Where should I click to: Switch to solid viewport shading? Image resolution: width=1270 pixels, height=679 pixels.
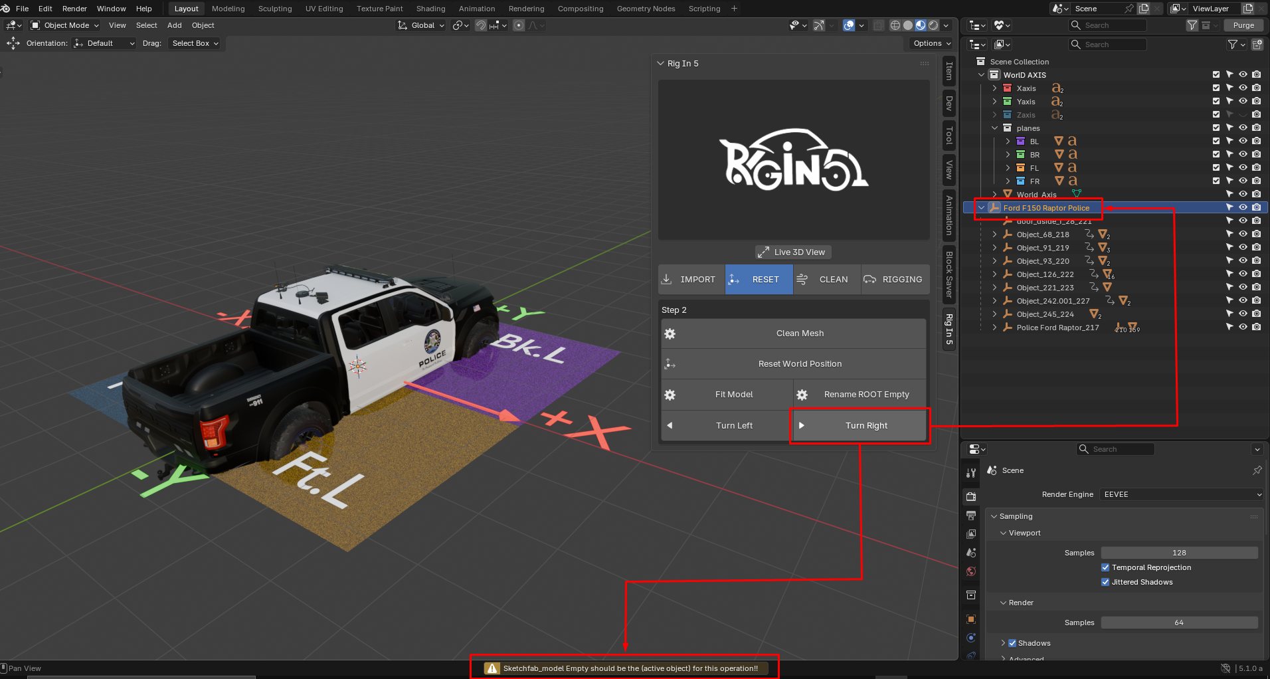[908, 25]
